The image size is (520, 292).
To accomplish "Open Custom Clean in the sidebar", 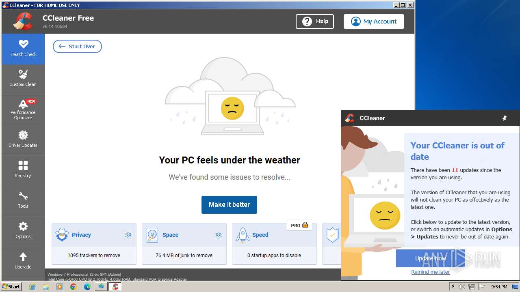I will [x=23, y=79].
